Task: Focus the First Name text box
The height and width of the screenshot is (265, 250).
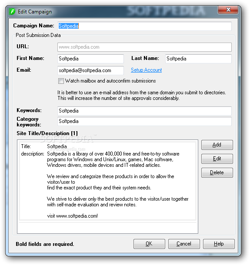Action: click(x=90, y=59)
